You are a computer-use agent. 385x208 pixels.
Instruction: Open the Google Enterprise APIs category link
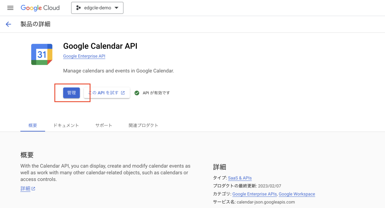255,194
